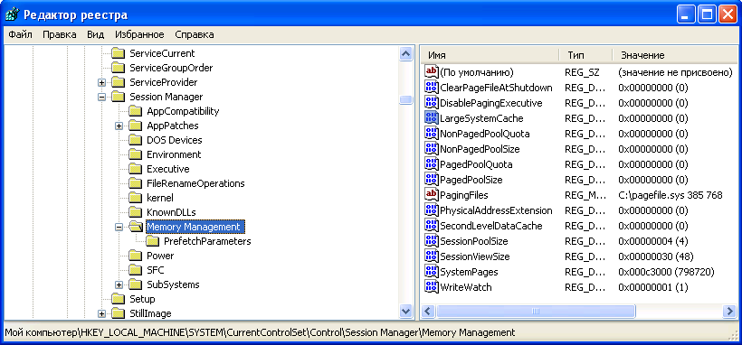Click Registry Editor title bar icon
Image resolution: width=742 pixels, height=345 pixels.
(x=13, y=14)
